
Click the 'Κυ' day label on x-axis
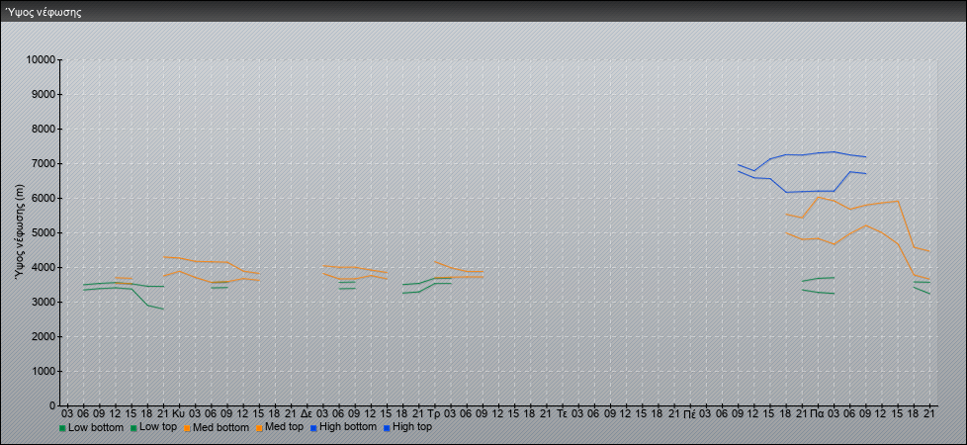point(179,413)
